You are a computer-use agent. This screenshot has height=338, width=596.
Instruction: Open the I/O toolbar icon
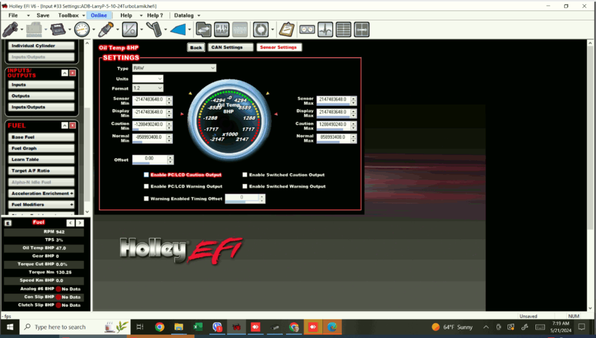130,29
